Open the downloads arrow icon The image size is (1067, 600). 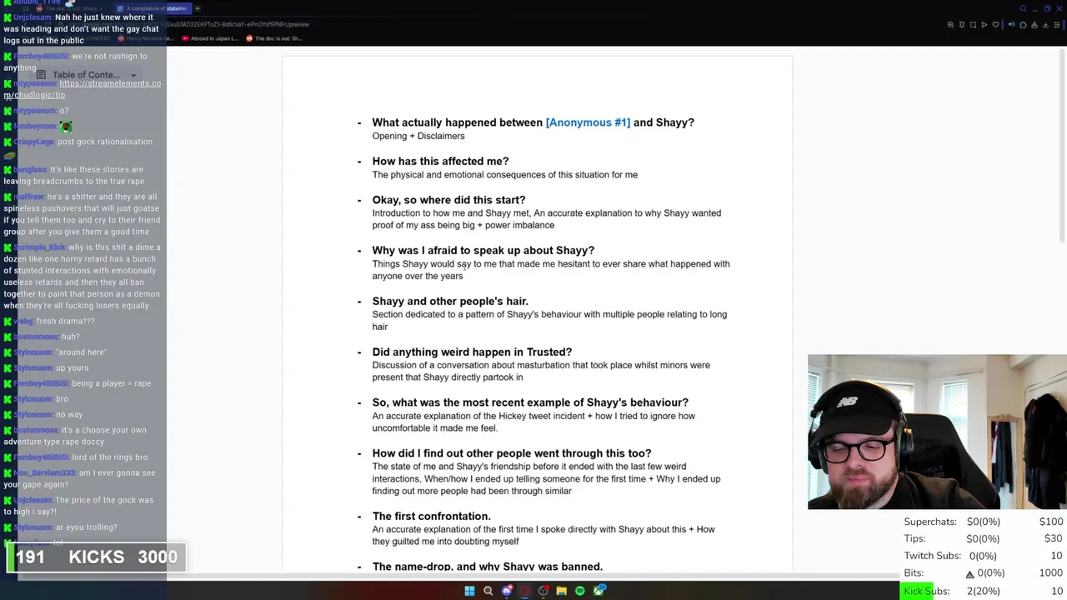(1045, 25)
